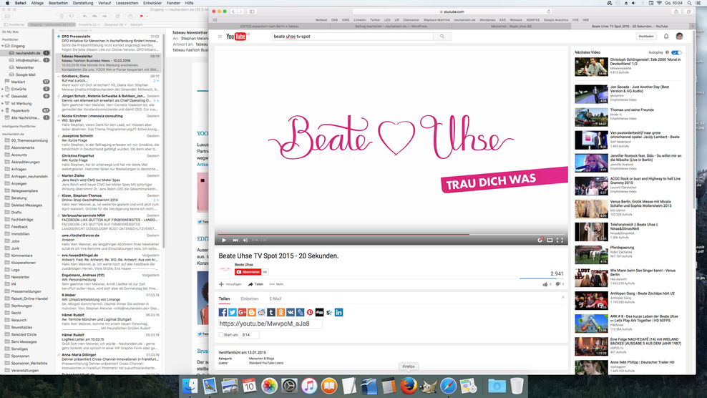This screenshot has height=398, width=707.
Task: Open iTunes from the Dock
Action: [x=309, y=387]
